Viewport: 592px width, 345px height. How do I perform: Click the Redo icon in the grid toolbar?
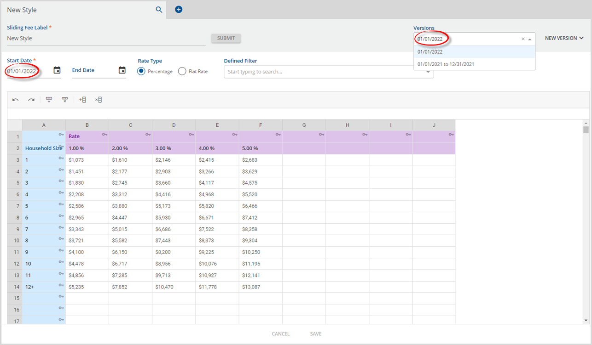point(31,100)
